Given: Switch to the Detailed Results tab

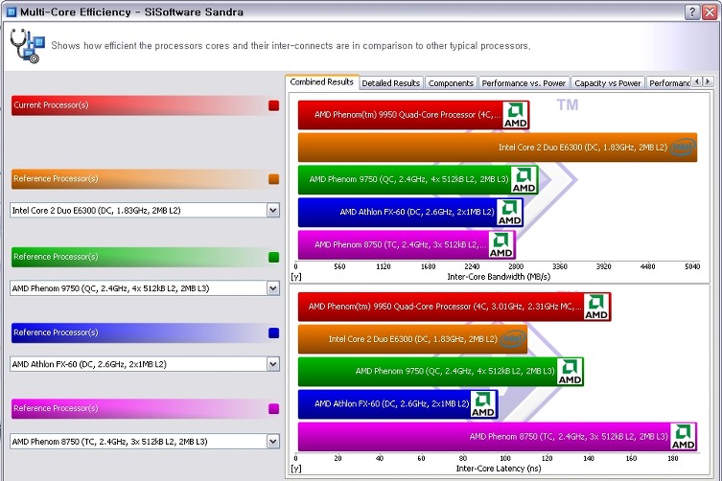Looking at the screenshot, I should [391, 82].
